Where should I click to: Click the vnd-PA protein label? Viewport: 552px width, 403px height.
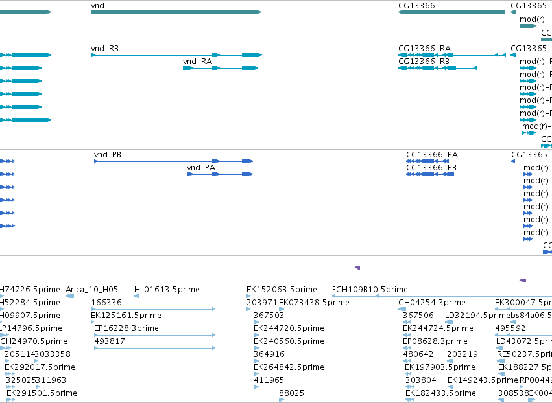[201, 168]
